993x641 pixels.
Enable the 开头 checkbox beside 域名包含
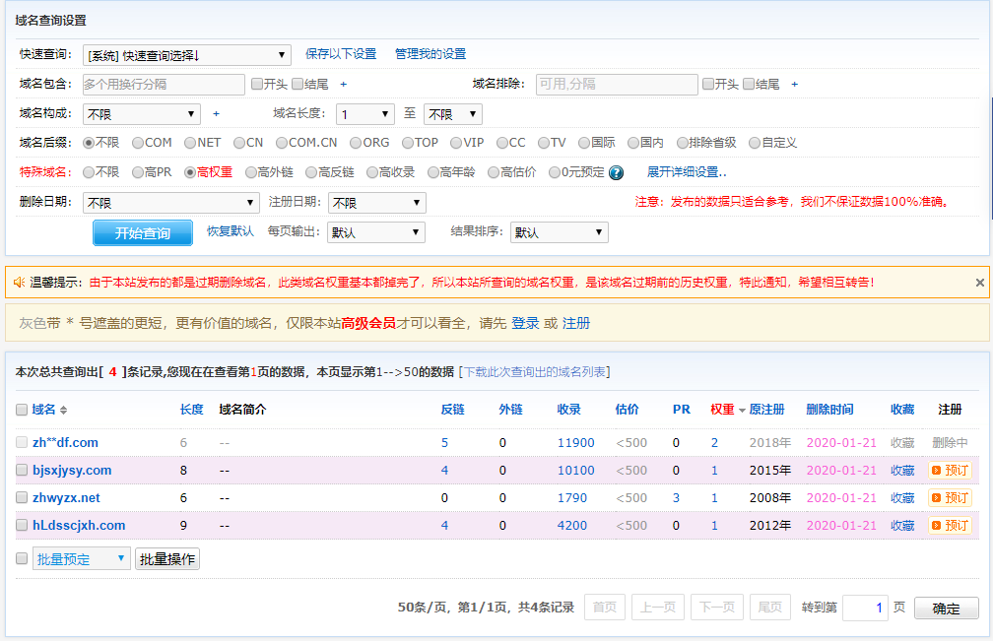point(256,84)
